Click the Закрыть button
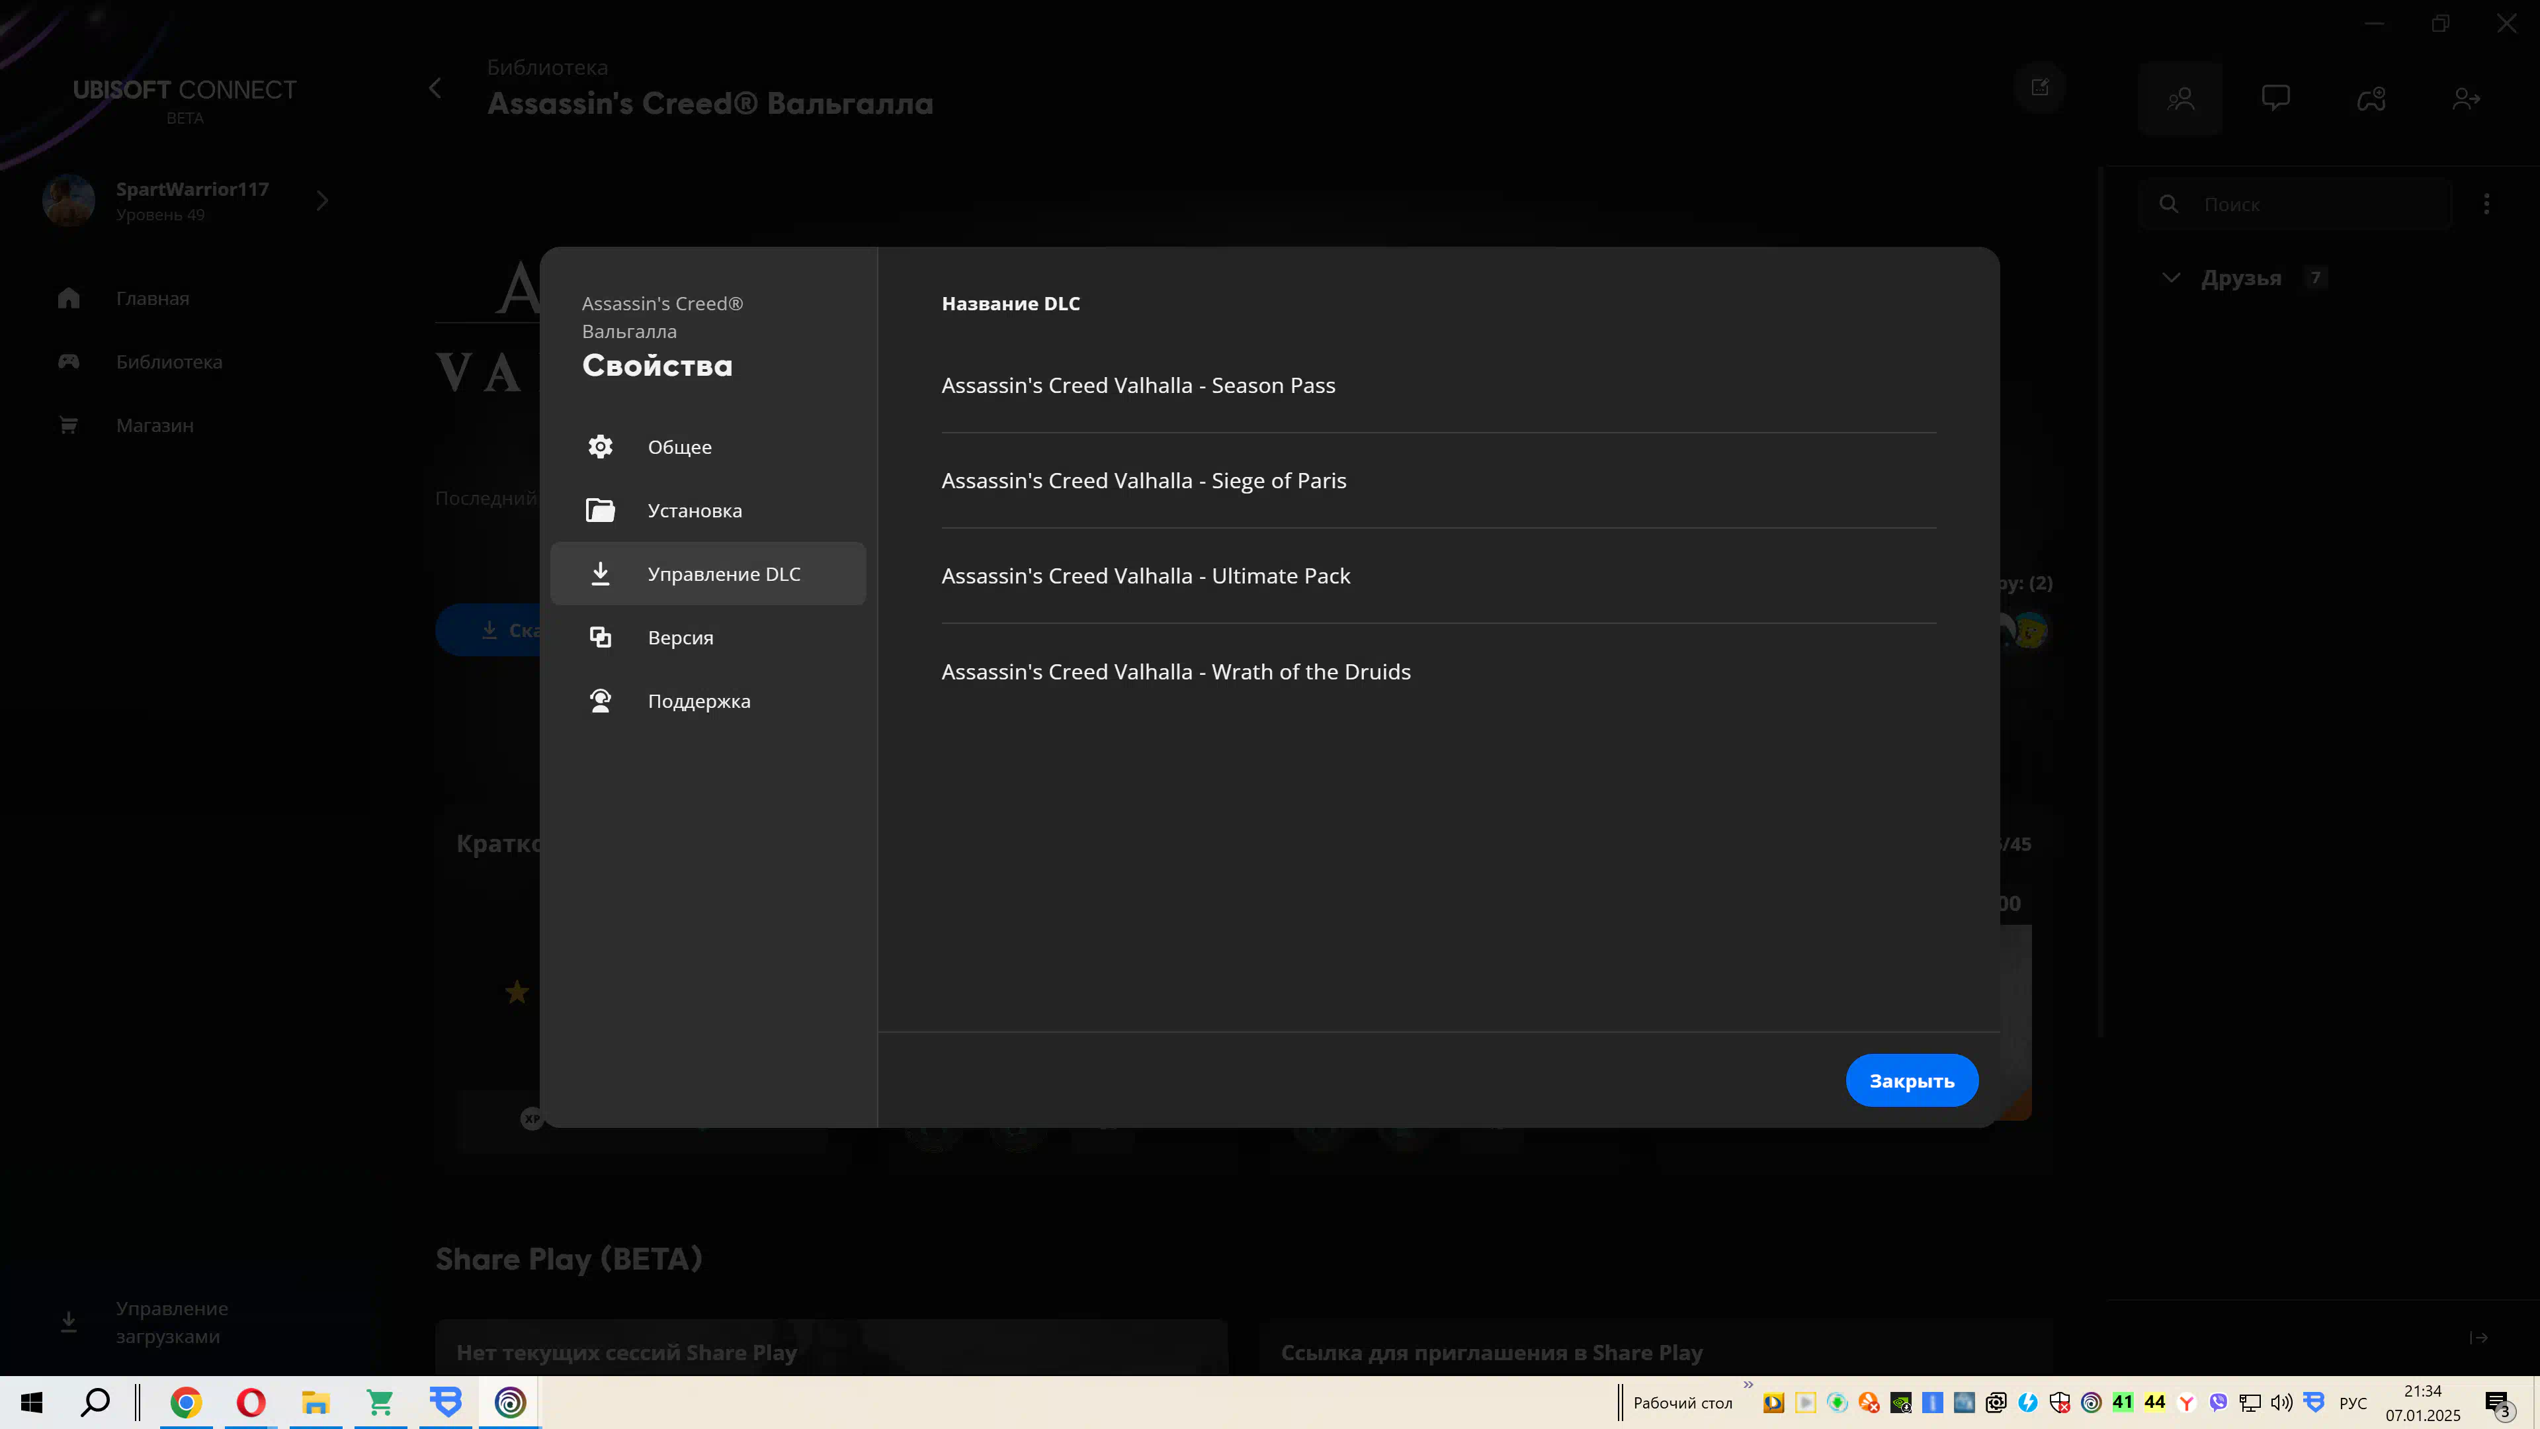 [x=1911, y=1080]
